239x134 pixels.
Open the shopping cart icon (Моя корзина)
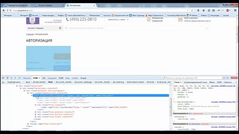[180, 19]
